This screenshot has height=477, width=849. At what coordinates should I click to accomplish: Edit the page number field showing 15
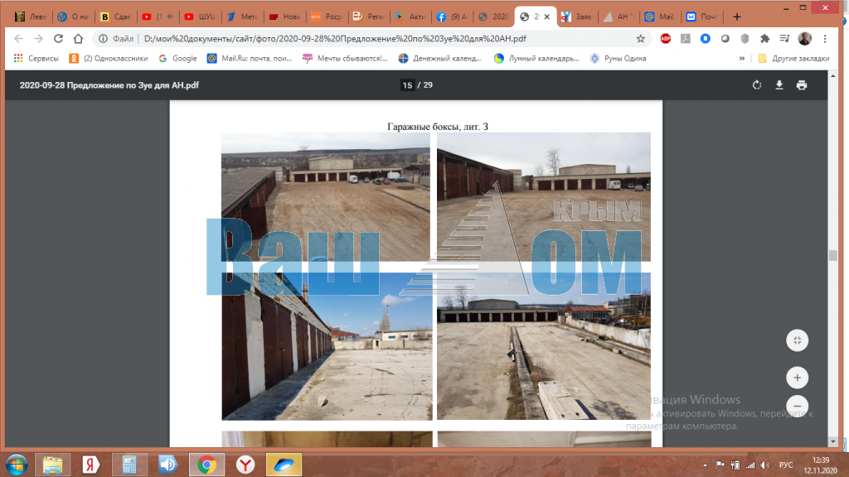pyautogui.click(x=407, y=85)
